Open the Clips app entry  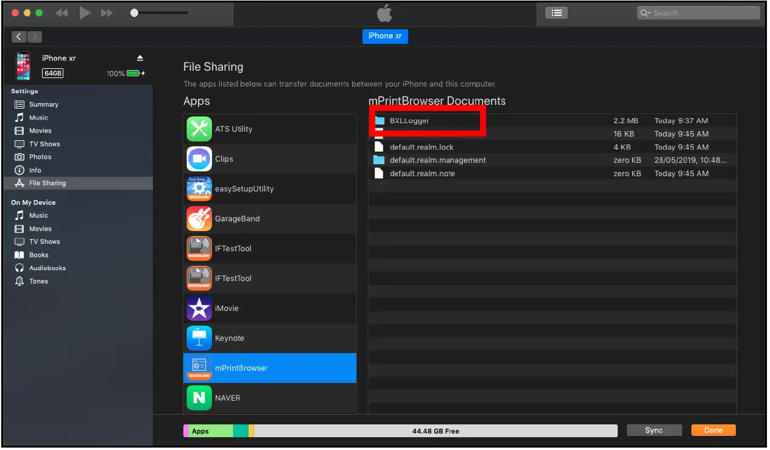(199, 159)
